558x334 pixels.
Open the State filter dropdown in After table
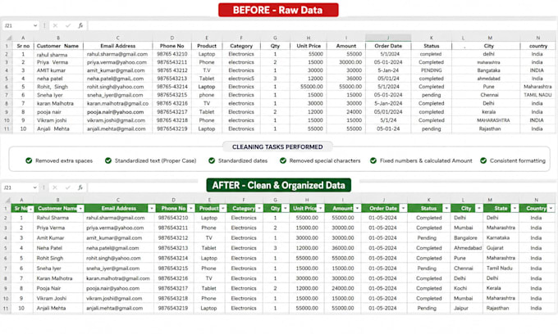click(x=515, y=209)
